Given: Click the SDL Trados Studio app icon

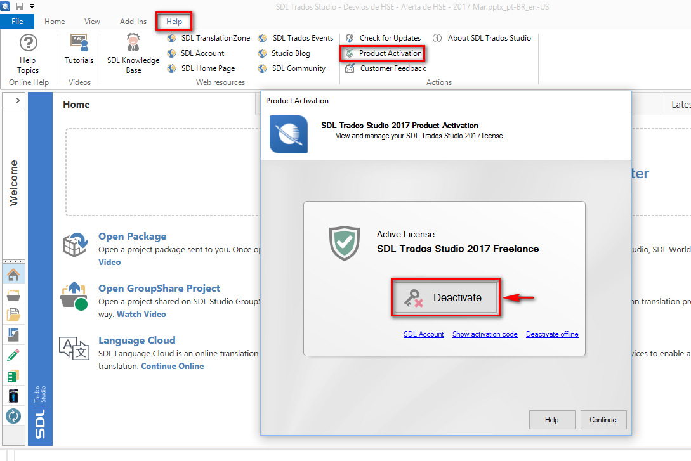Looking at the screenshot, I should [5, 6].
